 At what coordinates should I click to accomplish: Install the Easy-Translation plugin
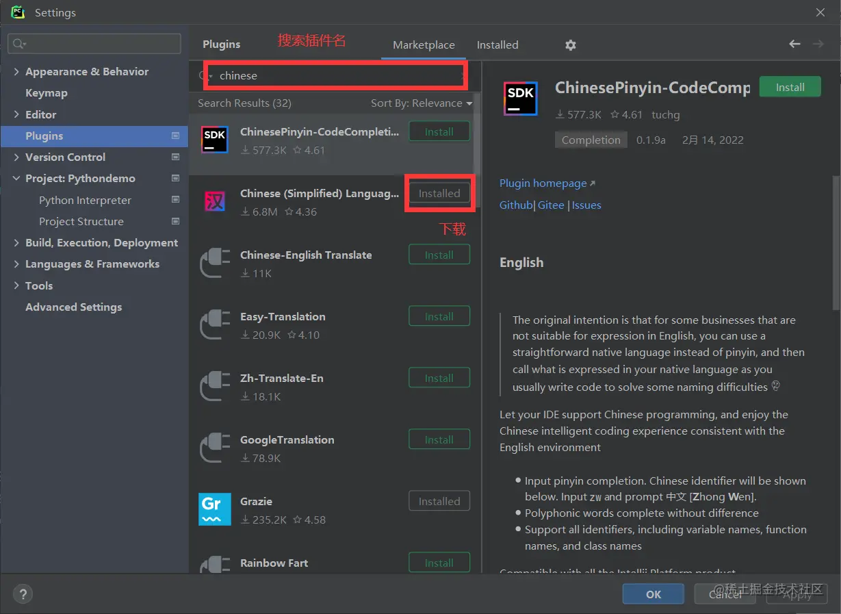click(x=439, y=316)
